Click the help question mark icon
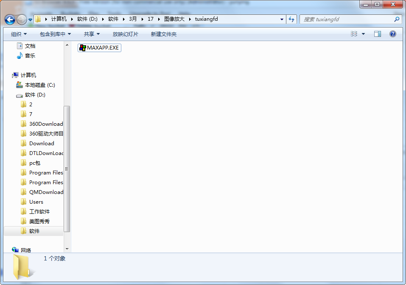This screenshot has height=285, width=406. [393, 34]
